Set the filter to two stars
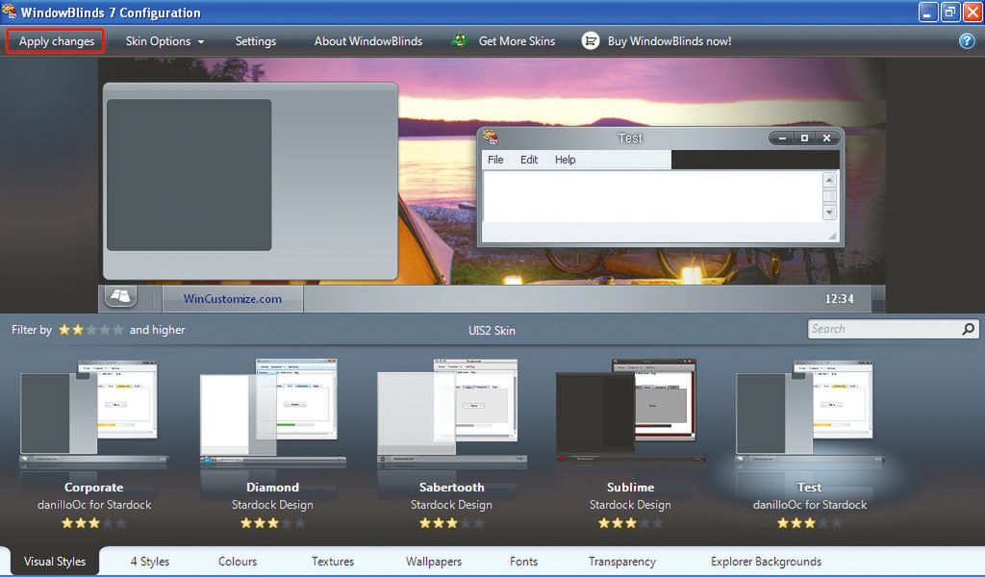Viewport: 985px width, 577px height. pyautogui.click(x=77, y=330)
